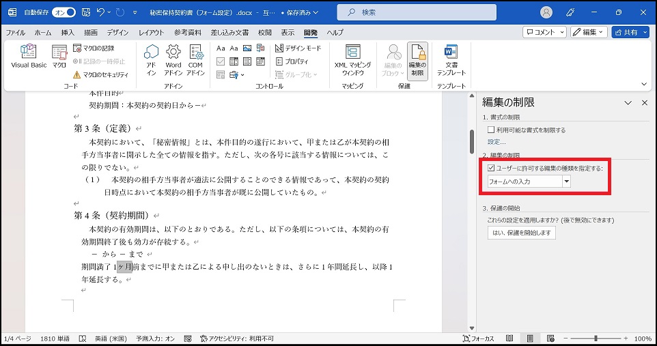Switch to ホーム tab
657x346 pixels.
43,32
